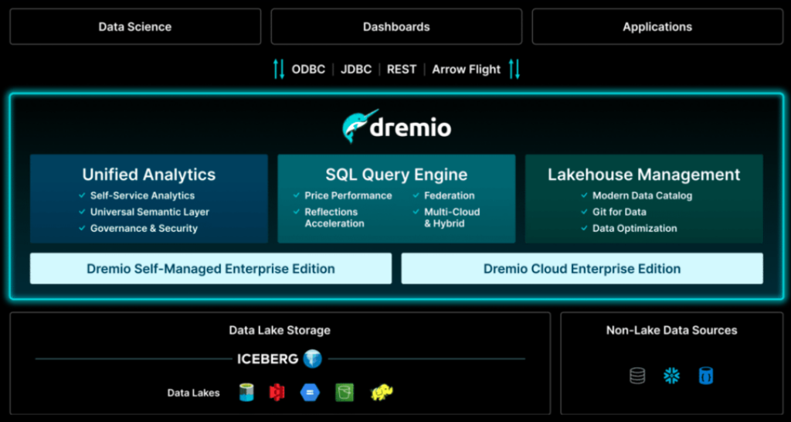Click the Price Performance item

(348, 196)
